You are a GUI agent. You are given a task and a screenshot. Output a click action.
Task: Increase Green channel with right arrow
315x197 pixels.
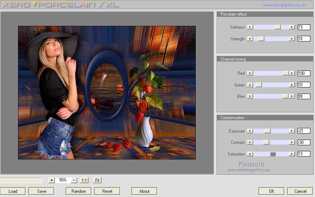[x=292, y=85]
